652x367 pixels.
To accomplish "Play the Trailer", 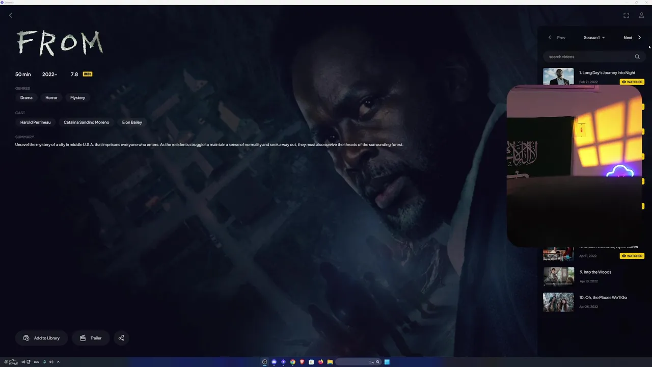I will 91,338.
